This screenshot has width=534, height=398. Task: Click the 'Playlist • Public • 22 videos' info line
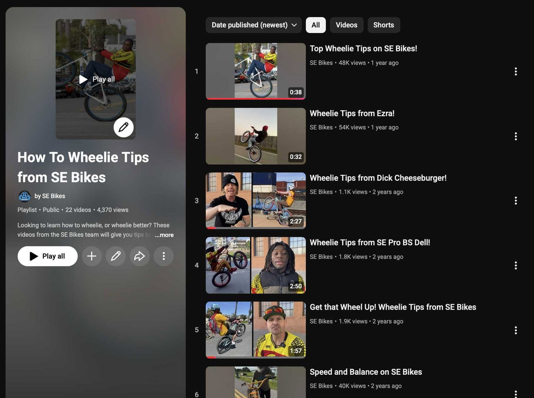(x=73, y=210)
